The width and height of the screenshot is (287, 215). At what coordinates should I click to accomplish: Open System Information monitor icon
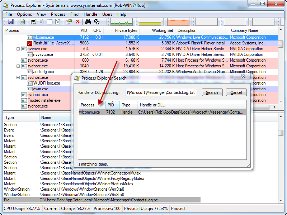pos(34,22)
